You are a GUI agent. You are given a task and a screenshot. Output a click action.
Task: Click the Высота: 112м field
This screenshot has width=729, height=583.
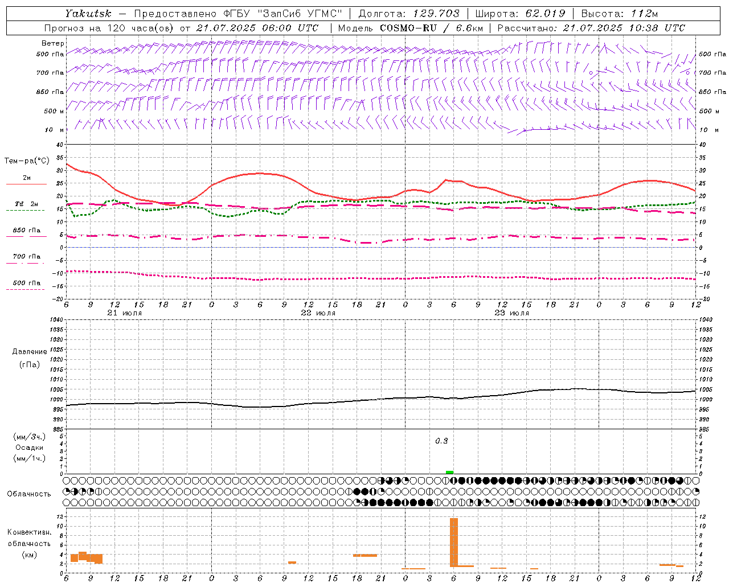619,13
